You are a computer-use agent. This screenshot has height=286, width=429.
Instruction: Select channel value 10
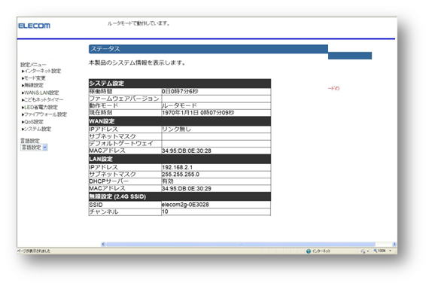point(165,211)
